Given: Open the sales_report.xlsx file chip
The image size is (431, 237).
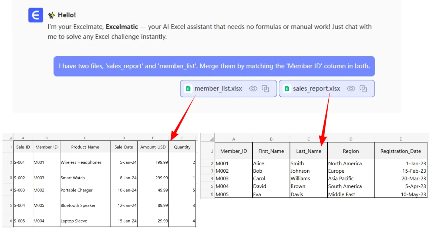Looking at the screenshot, I should [316, 89].
